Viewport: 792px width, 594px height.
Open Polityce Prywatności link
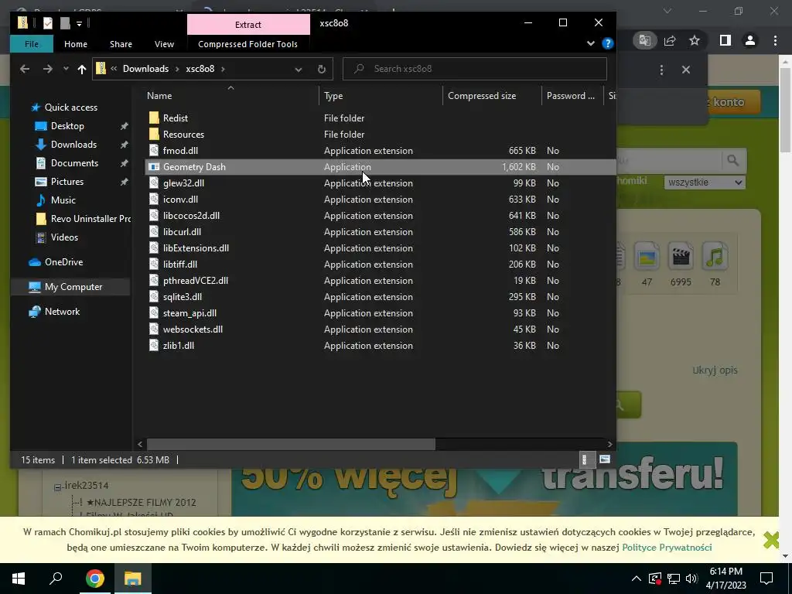[667, 547]
